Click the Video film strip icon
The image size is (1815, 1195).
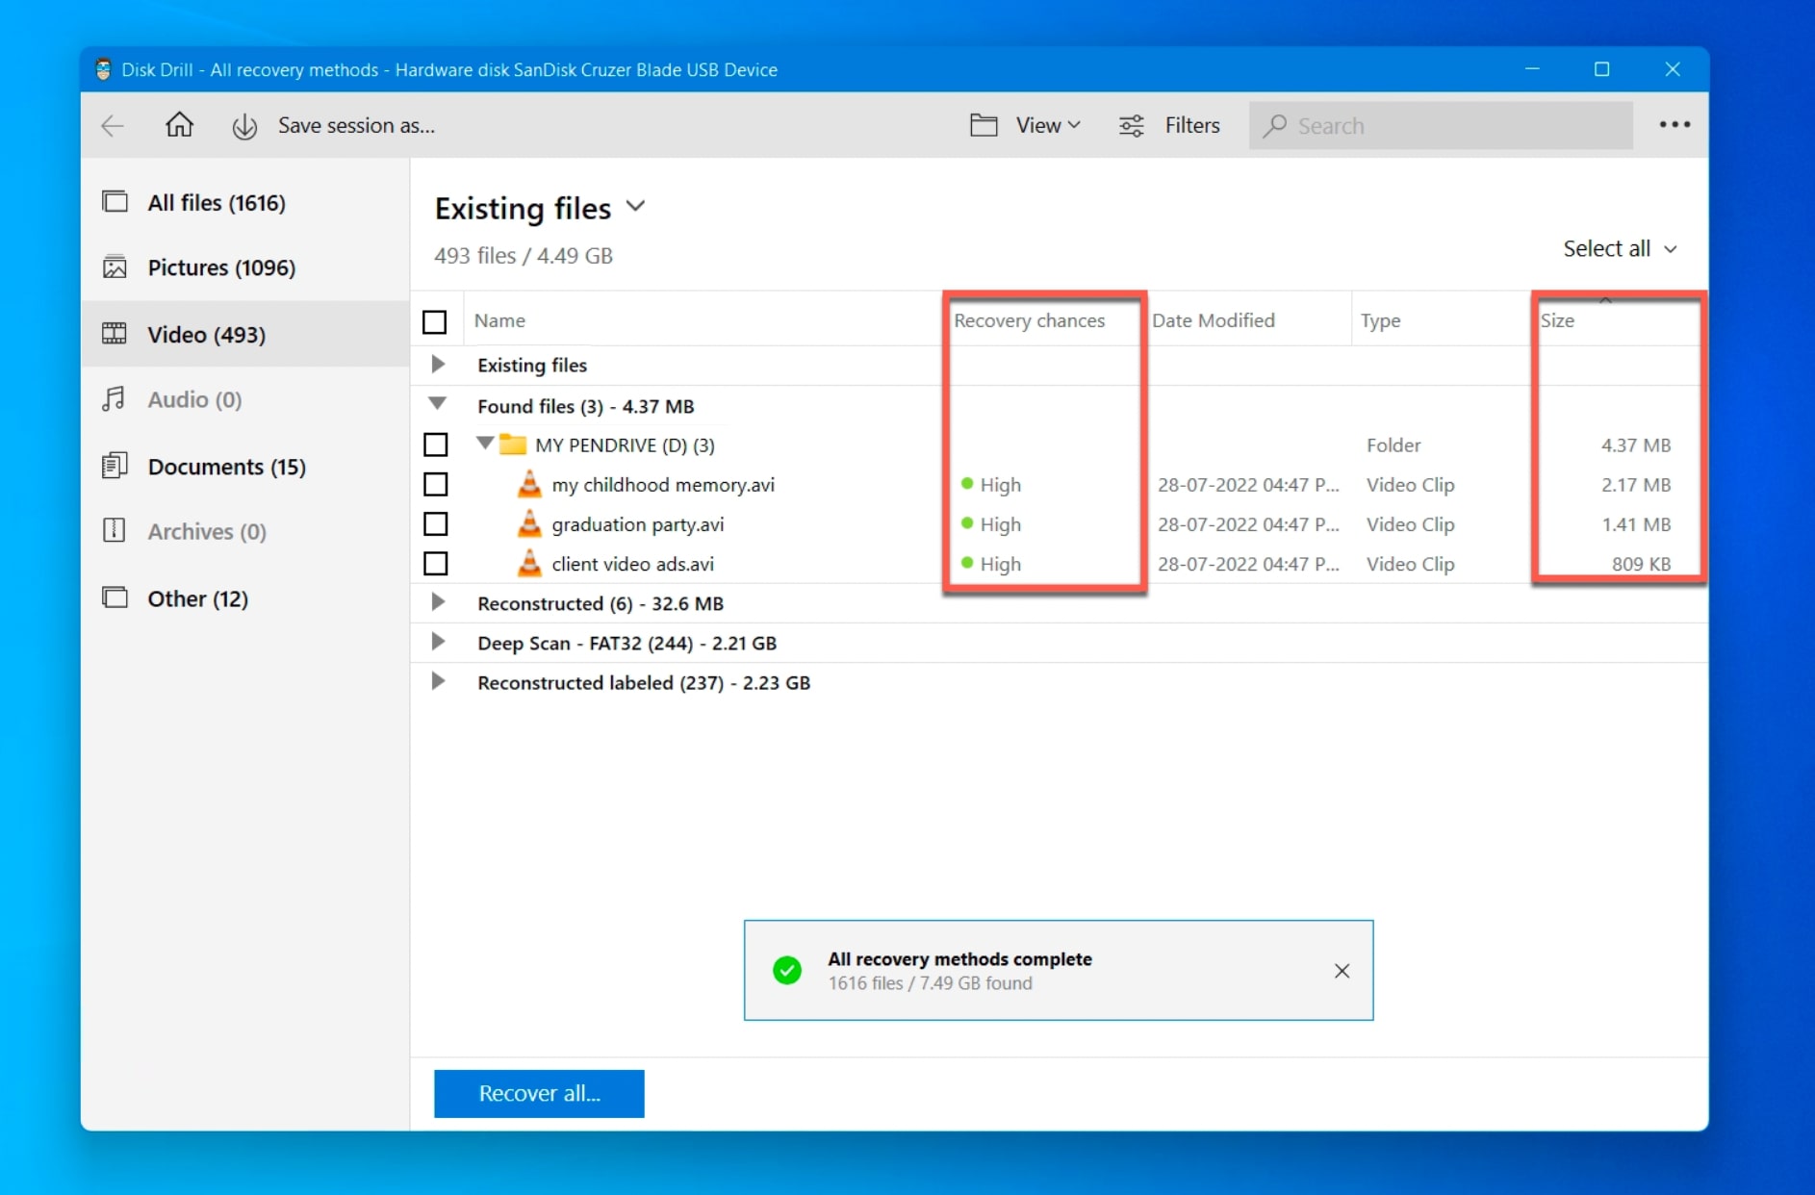pyautogui.click(x=115, y=334)
